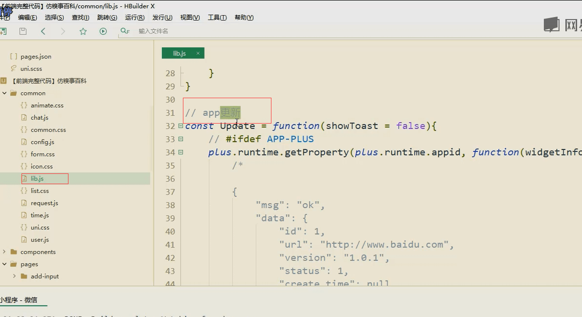Open list.css file
582x317 pixels.
tap(40, 190)
